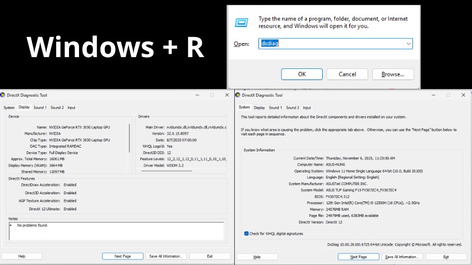Click Save All Information in left DirectX window
Image resolution: width=472 pixels, height=265 pixels.
166,256
